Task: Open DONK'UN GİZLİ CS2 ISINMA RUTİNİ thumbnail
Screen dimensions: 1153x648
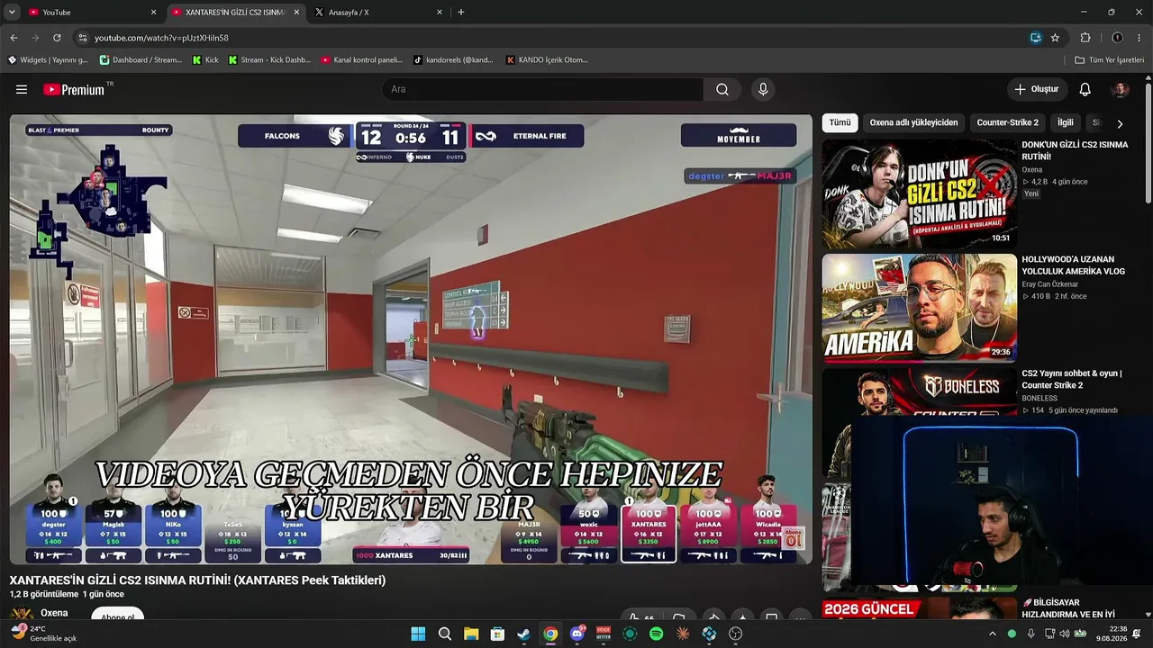Action: [x=919, y=193]
